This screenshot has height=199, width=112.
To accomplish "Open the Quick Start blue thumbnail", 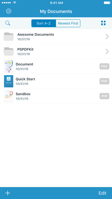I will (9, 81).
